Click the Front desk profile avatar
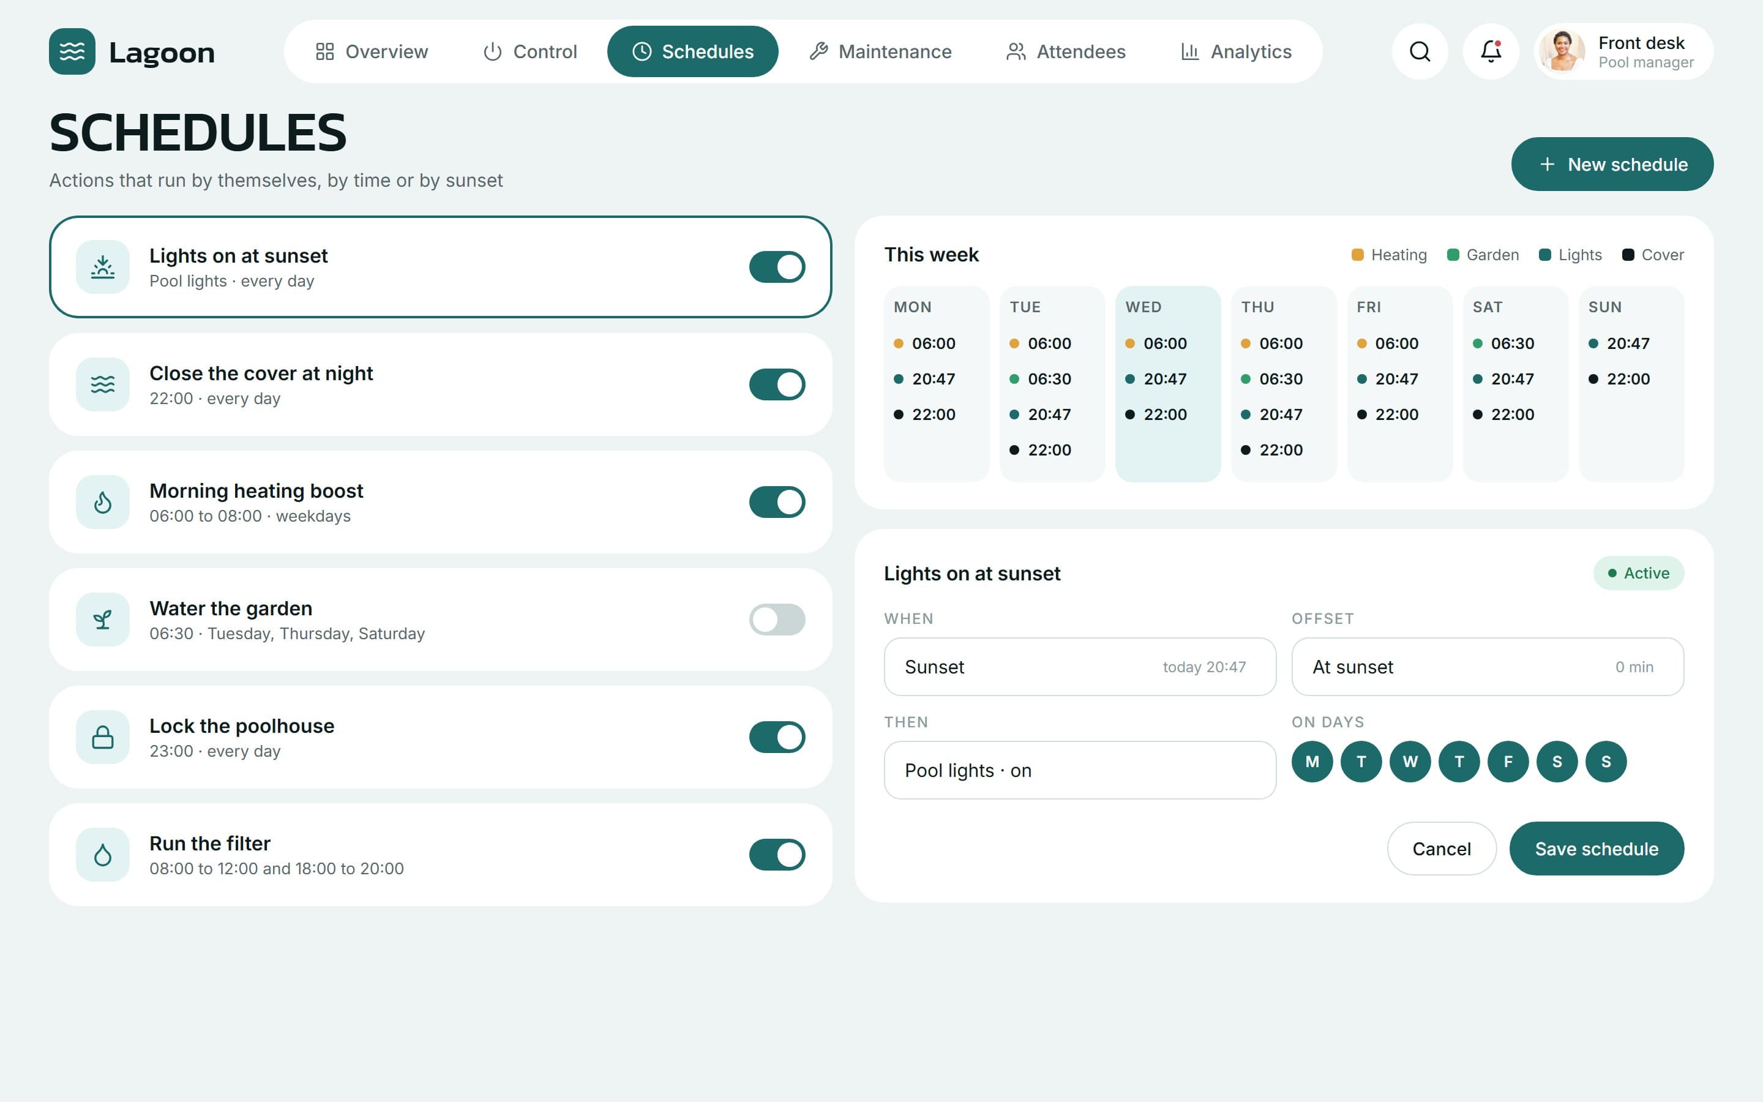Screen dimensions: 1763x1102 click(x=1563, y=52)
